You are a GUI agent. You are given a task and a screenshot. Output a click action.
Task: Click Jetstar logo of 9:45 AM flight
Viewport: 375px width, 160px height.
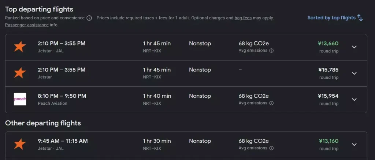coord(20,144)
